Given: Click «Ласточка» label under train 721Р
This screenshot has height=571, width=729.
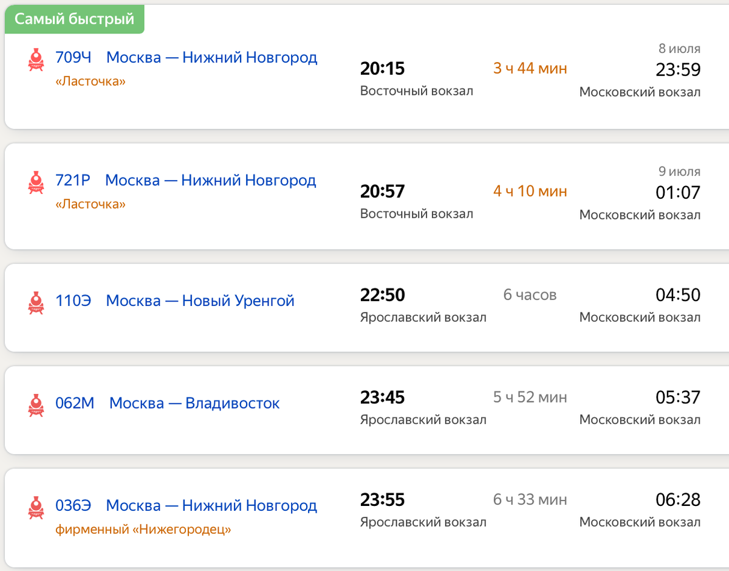Looking at the screenshot, I should (91, 204).
